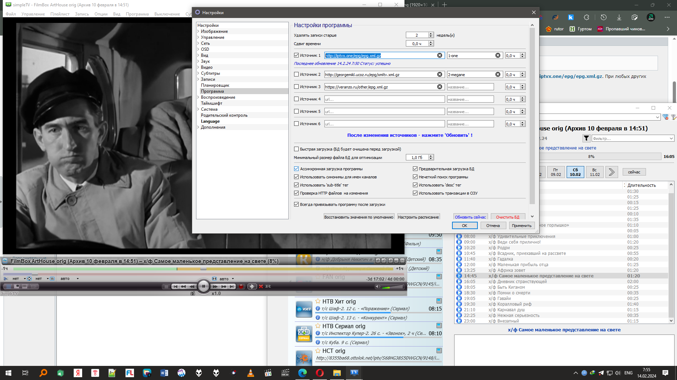Clear the Source 2 URL field
Viewport: 677px width, 380px height.
(440, 74)
